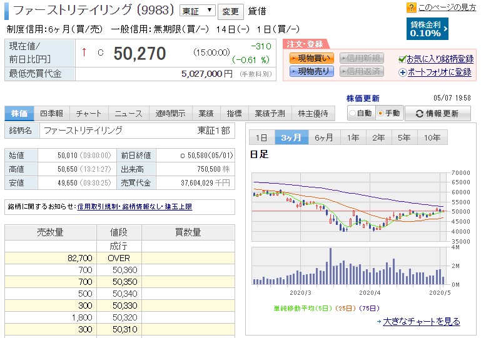Screen dimensions: 481x338
Task: Click ask price 50,330 in order book
Action: click(x=125, y=306)
